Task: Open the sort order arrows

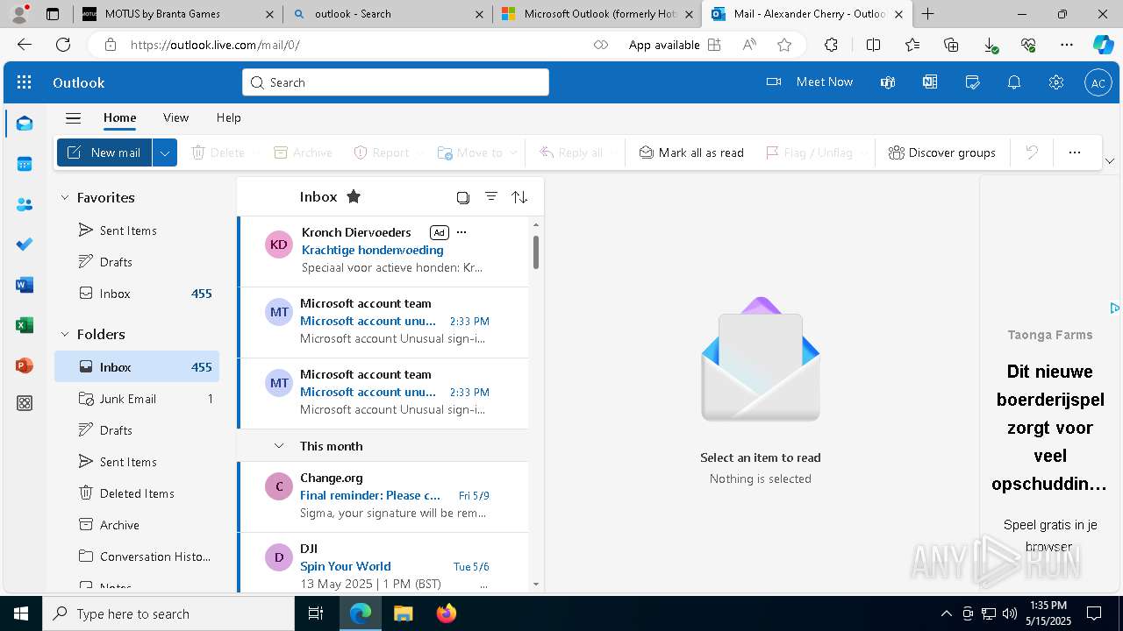Action: tap(519, 197)
